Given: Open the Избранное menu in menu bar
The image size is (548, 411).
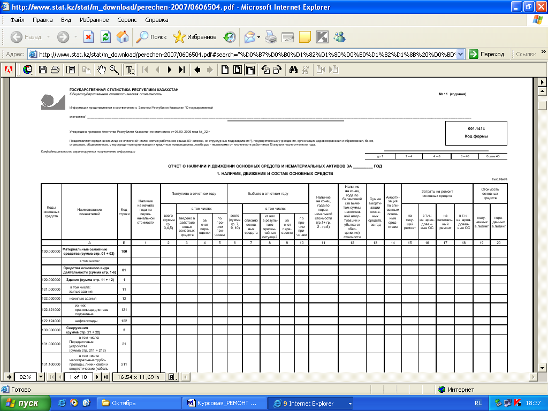Looking at the screenshot, I should [x=94, y=20].
